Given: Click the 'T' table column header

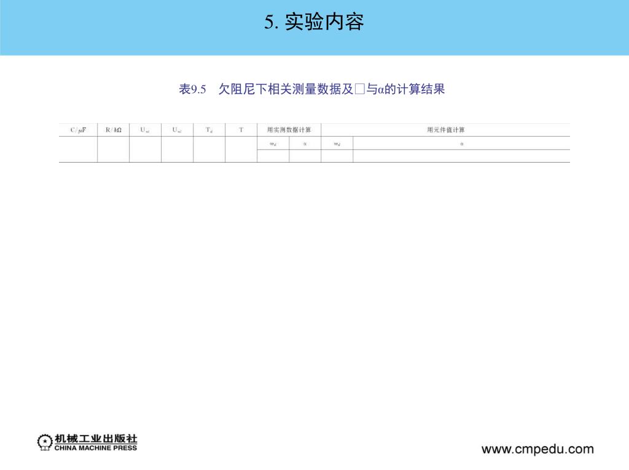Looking at the screenshot, I should coord(241,130).
